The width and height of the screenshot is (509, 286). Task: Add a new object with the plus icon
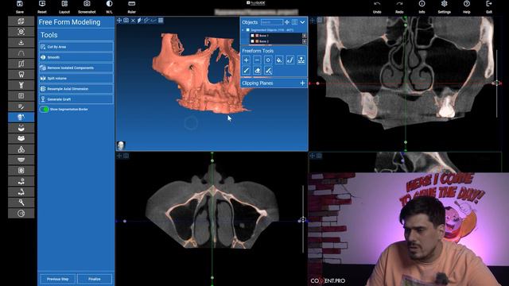point(287,22)
